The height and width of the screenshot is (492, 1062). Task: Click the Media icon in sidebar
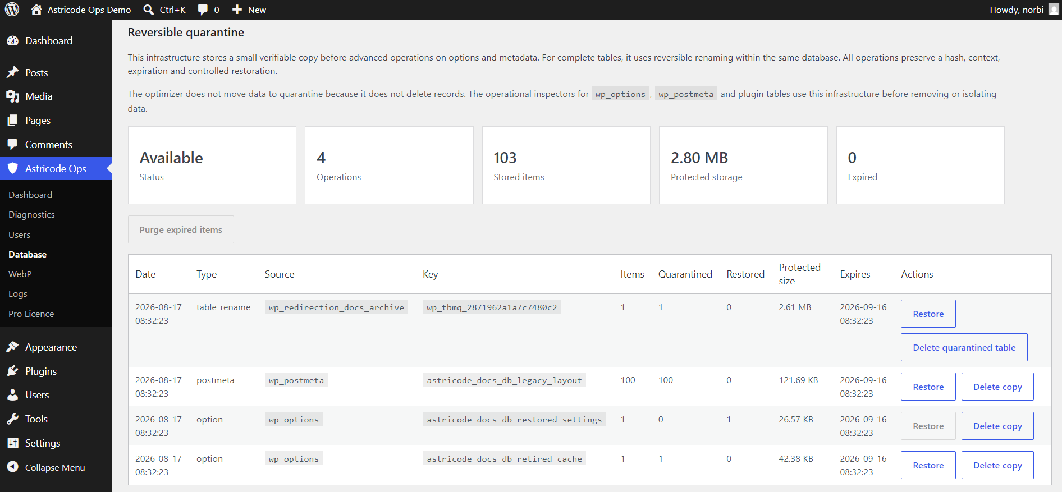(12, 96)
